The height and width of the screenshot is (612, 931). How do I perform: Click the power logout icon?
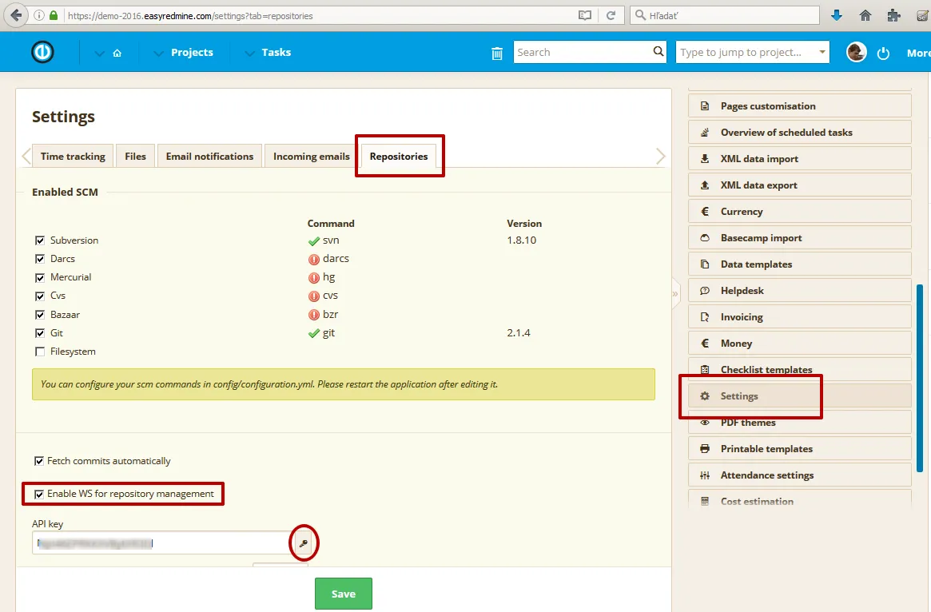click(883, 53)
